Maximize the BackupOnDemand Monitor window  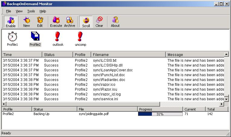point(221,4)
